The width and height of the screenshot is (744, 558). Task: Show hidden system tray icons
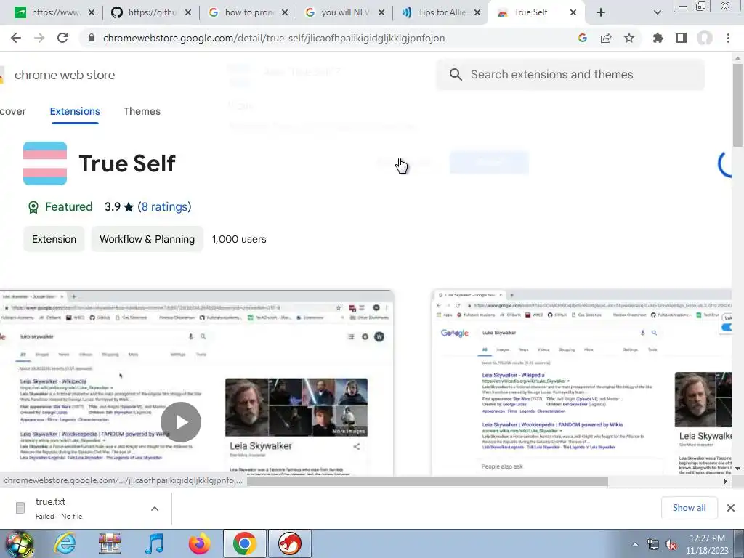(x=635, y=545)
